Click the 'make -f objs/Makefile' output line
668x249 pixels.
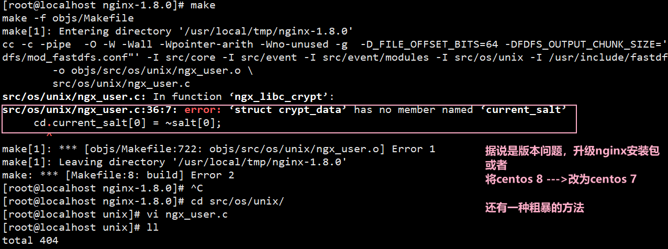(68, 18)
